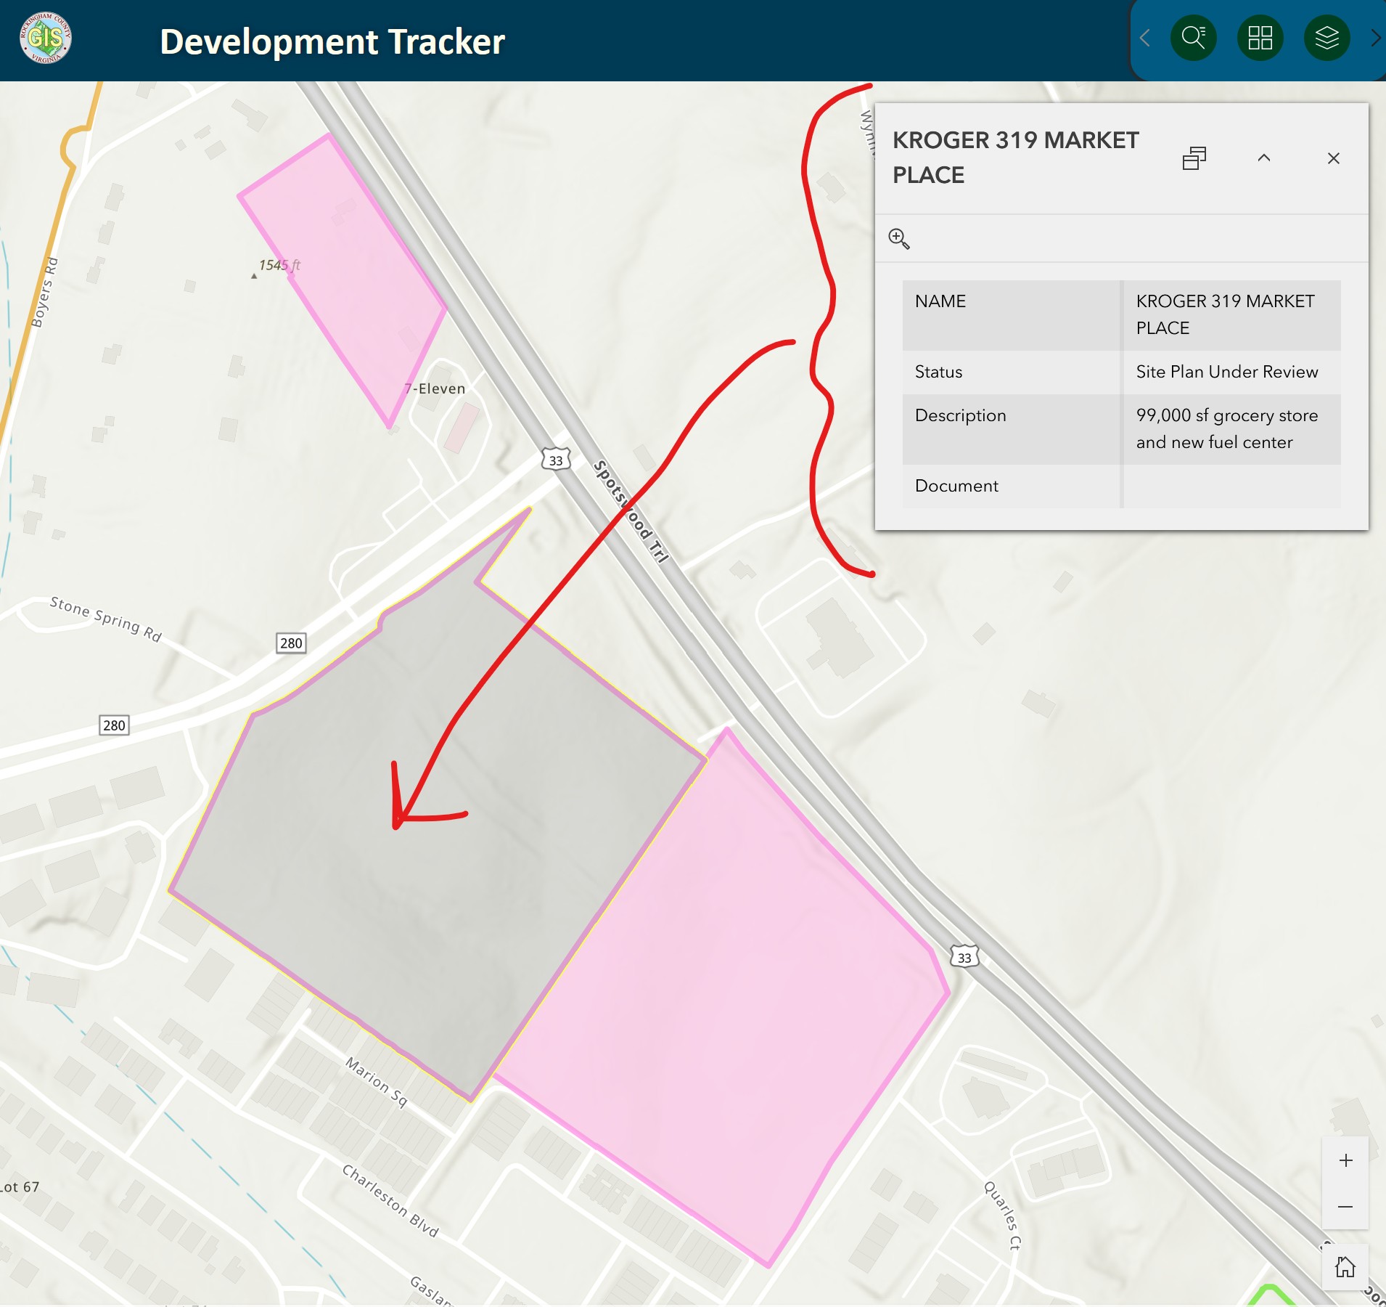The image size is (1386, 1307).
Task: Dock the Kroger popup panel
Action: tap(1194, 158)
